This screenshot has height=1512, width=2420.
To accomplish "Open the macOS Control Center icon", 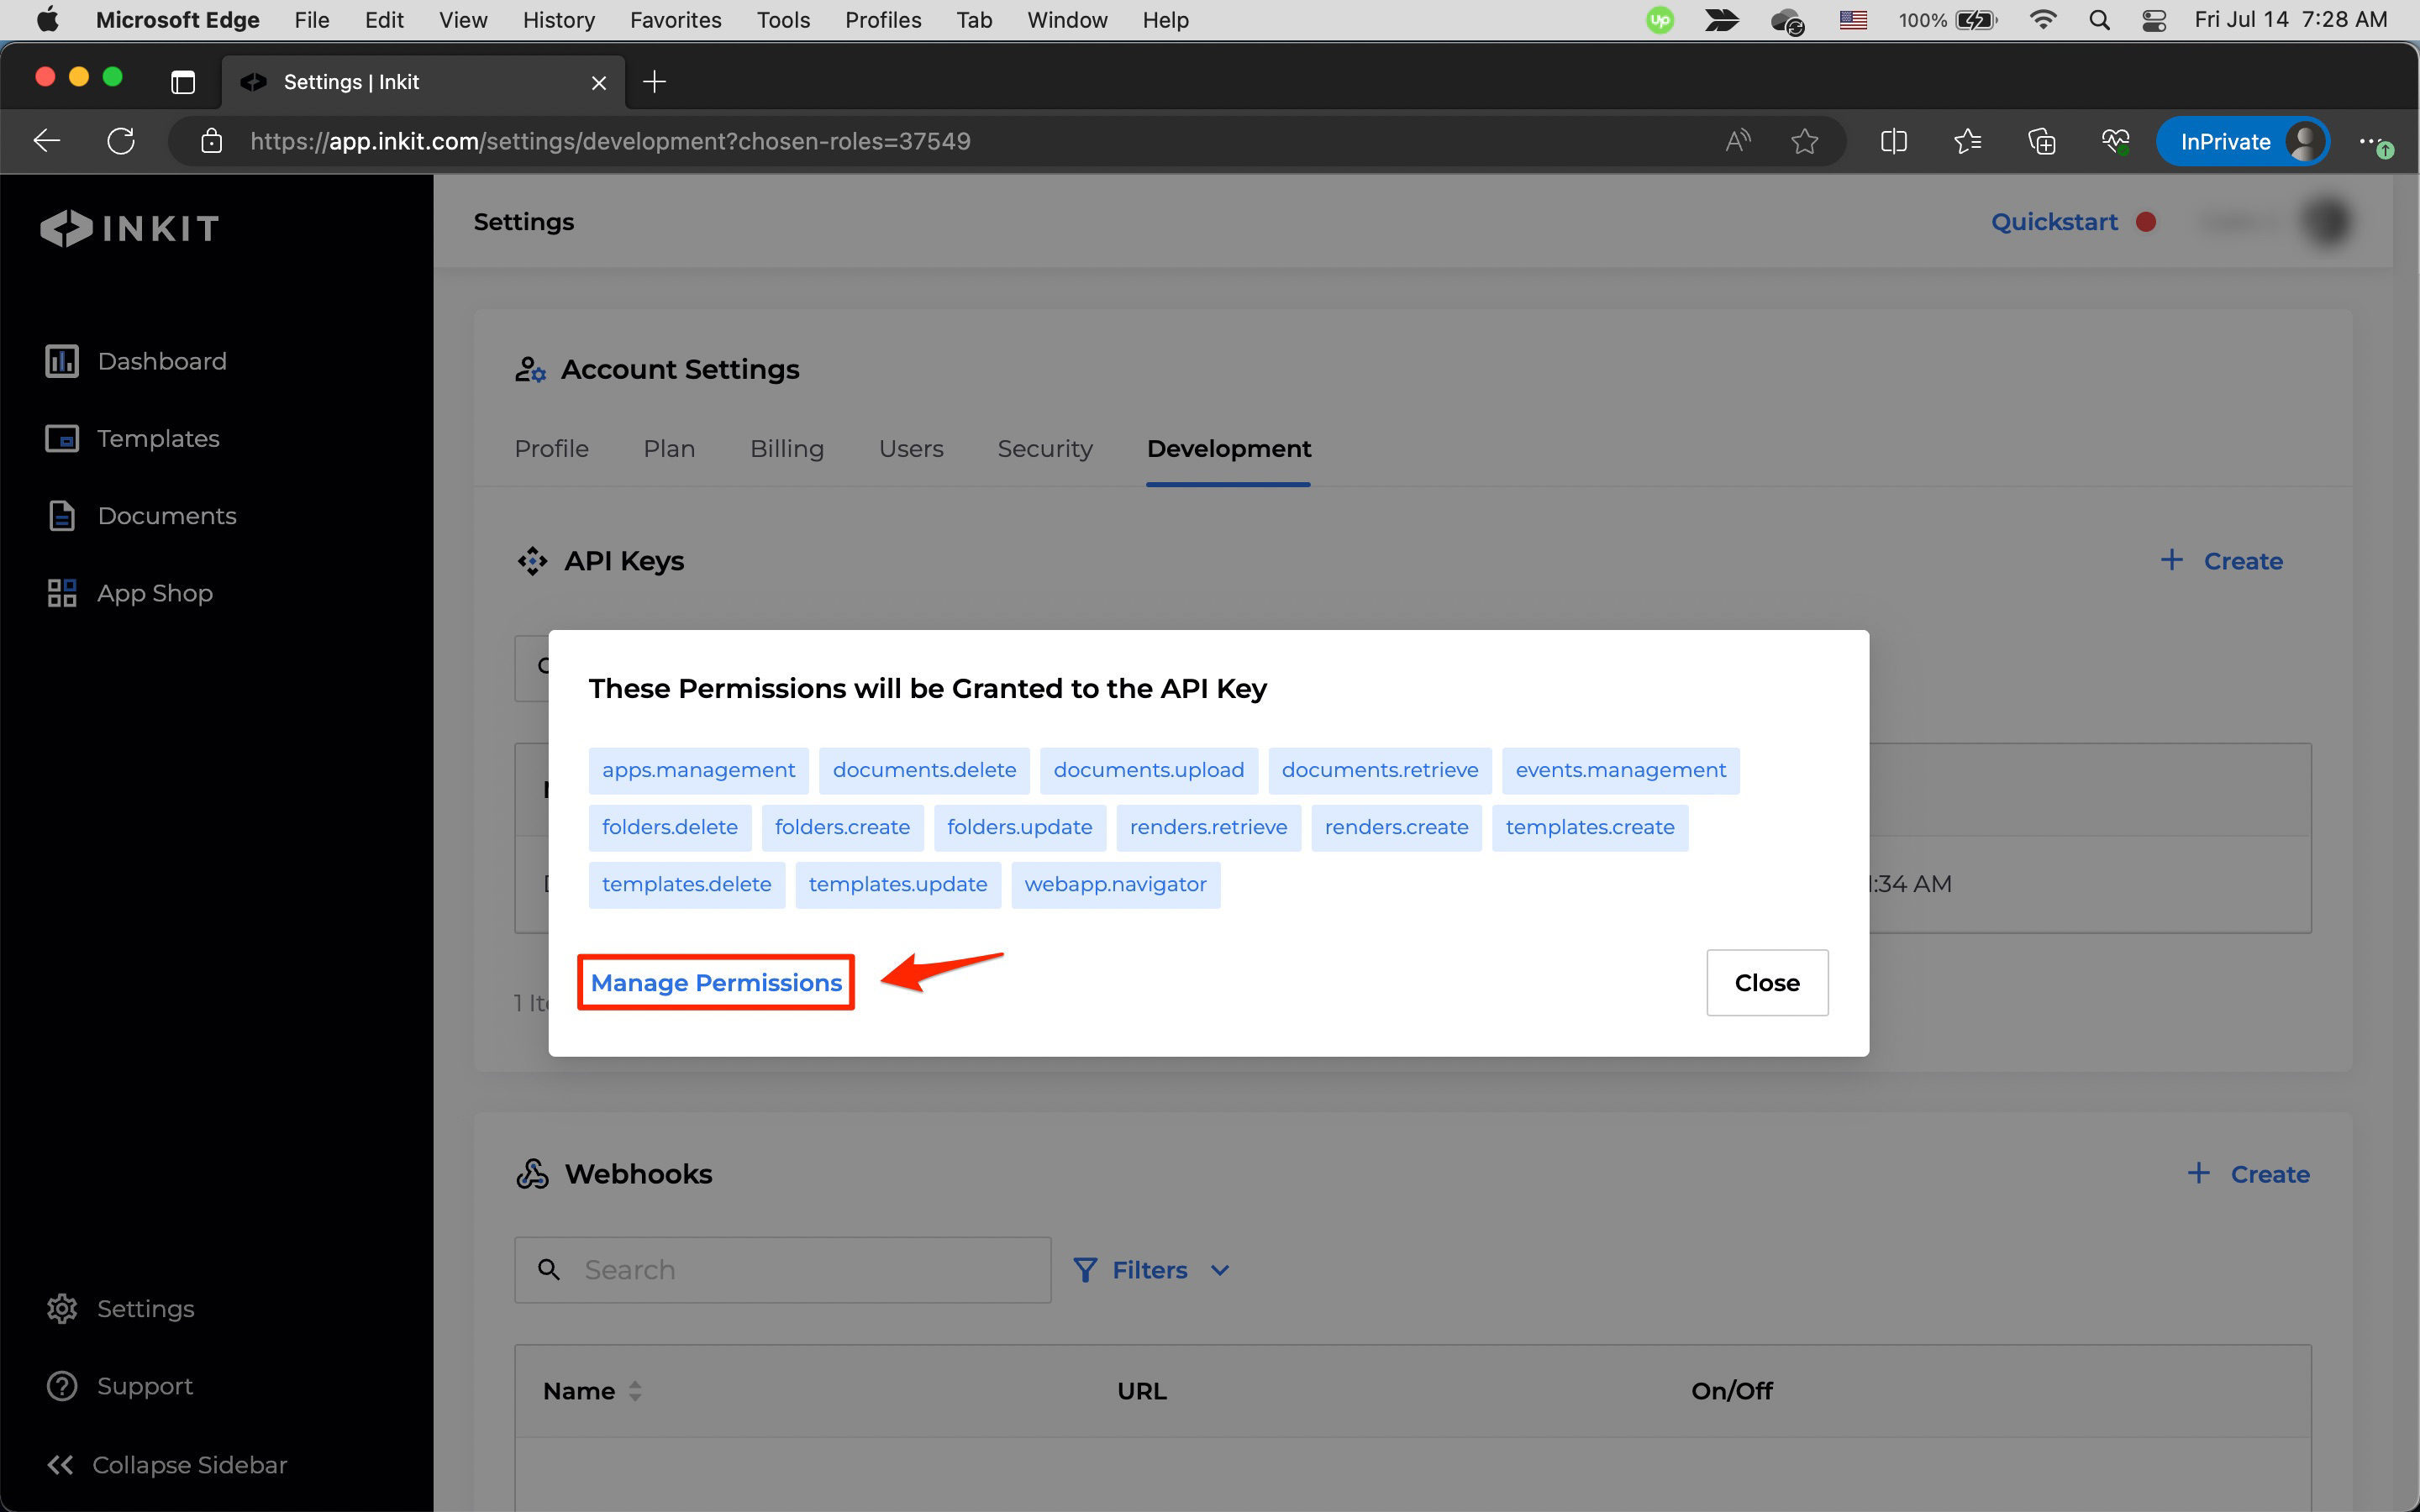I will [x=2154, y=20].
